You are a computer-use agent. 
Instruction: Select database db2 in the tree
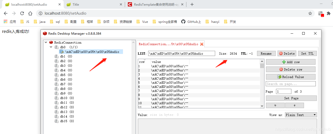coord(66,61)
